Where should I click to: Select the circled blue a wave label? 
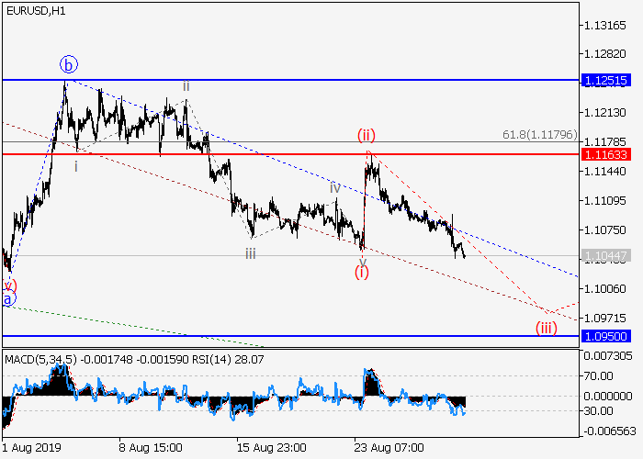coord(8,299)
